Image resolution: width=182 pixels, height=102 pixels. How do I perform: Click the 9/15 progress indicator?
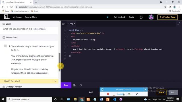tap(91, 92)
